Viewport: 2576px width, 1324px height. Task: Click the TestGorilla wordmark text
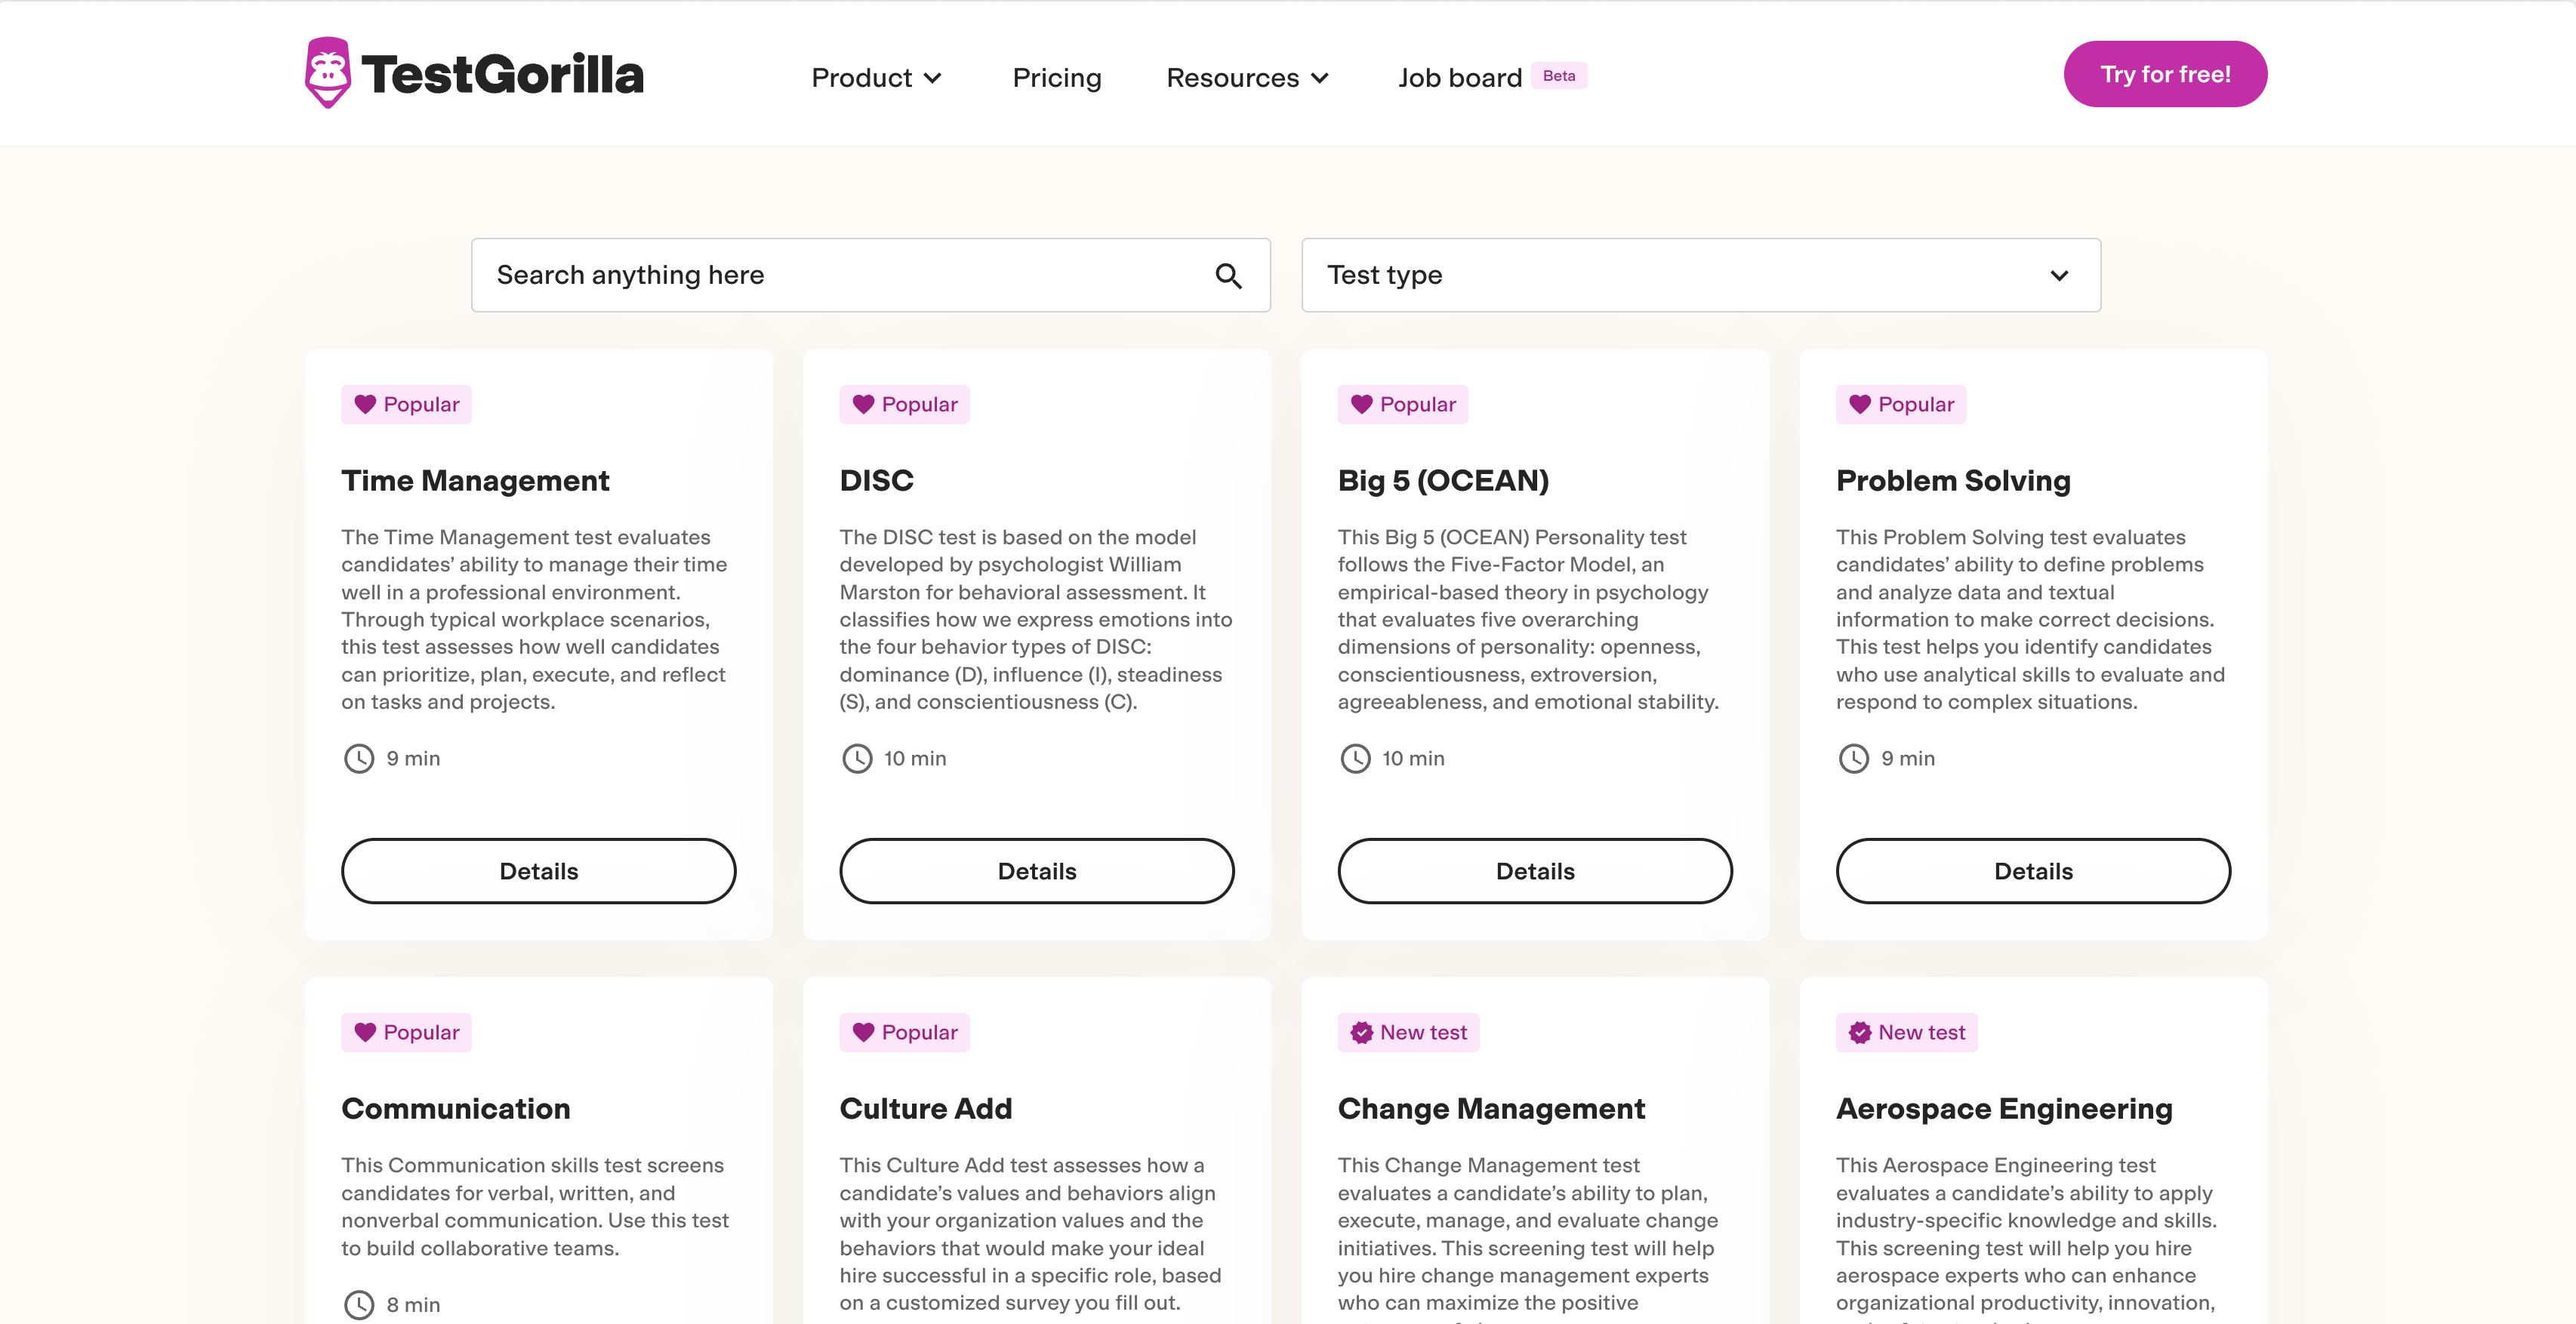(x=502, y=75)
